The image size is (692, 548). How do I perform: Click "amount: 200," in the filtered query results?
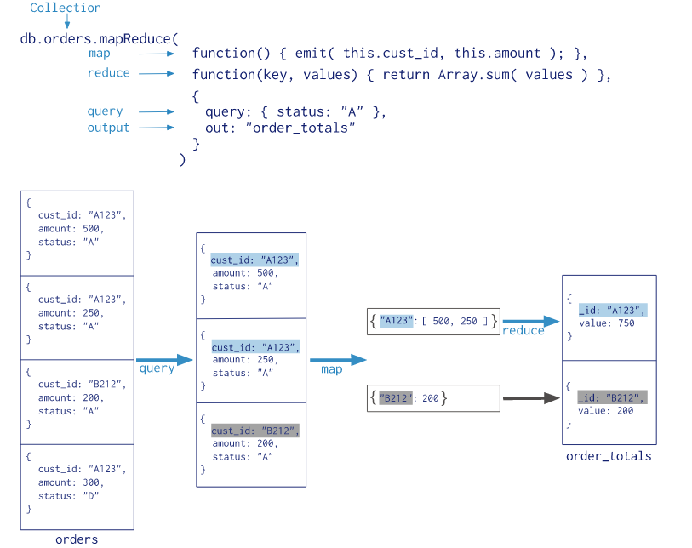pos(245,443)
